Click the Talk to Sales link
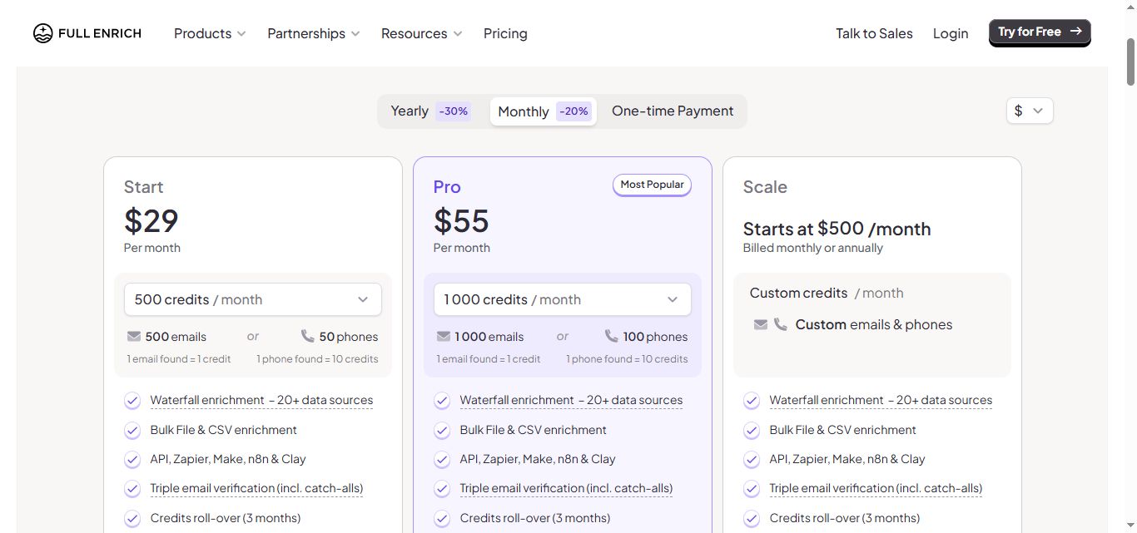 pos(874,33)
